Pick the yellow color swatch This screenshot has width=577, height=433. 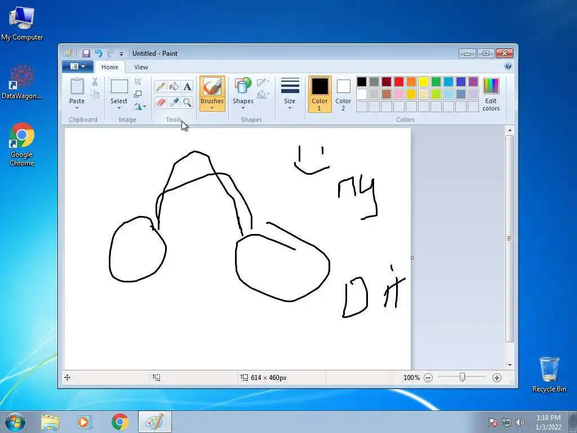tap(424, 82)
